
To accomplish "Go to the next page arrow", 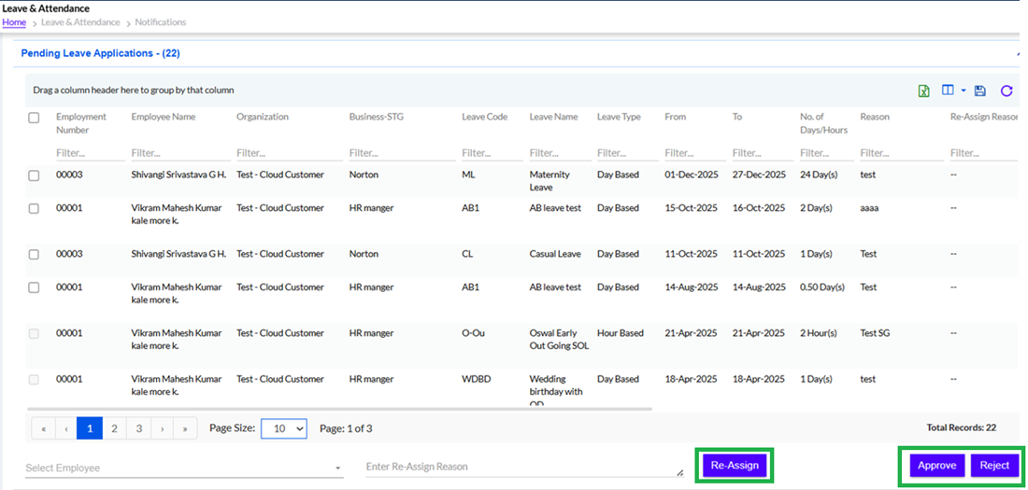I will 162,428.
